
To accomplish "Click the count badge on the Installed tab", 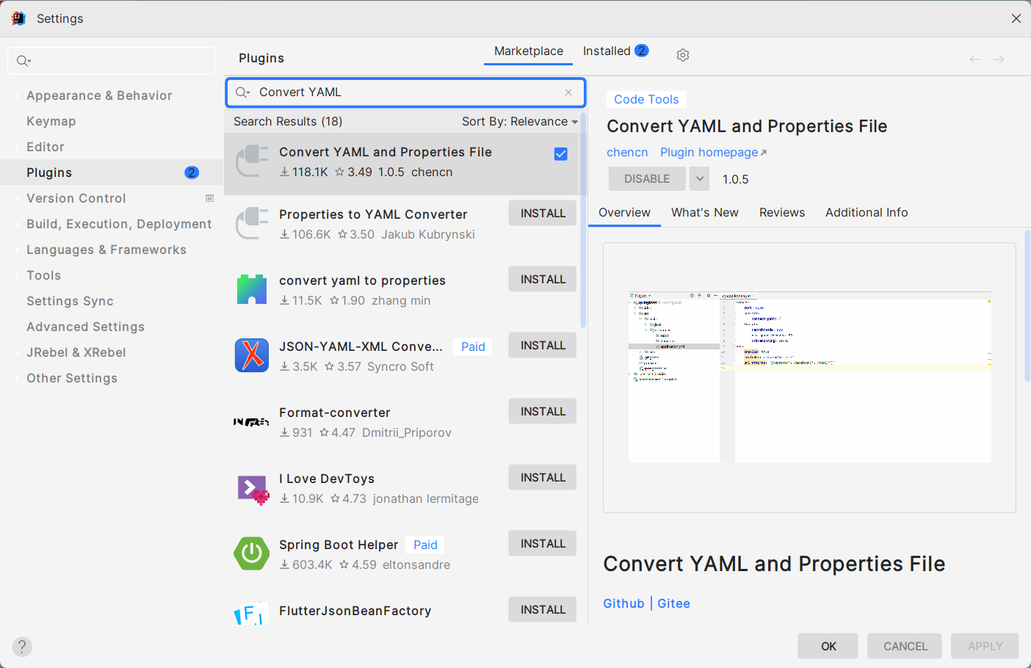I will (x=642, y=51).
